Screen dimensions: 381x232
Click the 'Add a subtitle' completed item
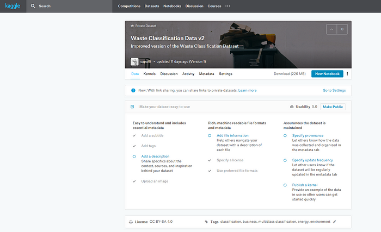point(152,136)
